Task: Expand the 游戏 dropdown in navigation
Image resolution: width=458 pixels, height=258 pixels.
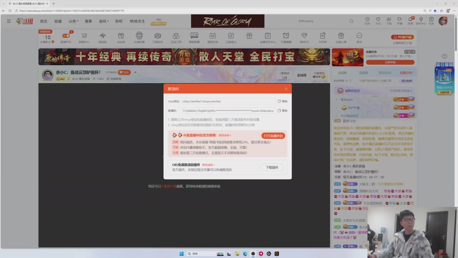Action: 104,21
